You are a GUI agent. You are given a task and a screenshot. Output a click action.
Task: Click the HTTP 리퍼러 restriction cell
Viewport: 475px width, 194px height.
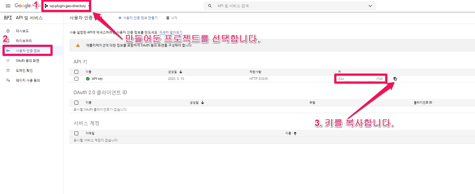point(259,79)
